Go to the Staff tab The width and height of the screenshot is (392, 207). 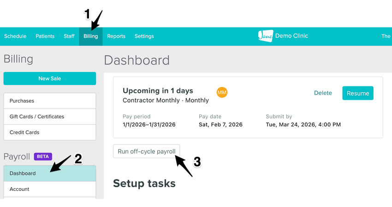(69, 36)
